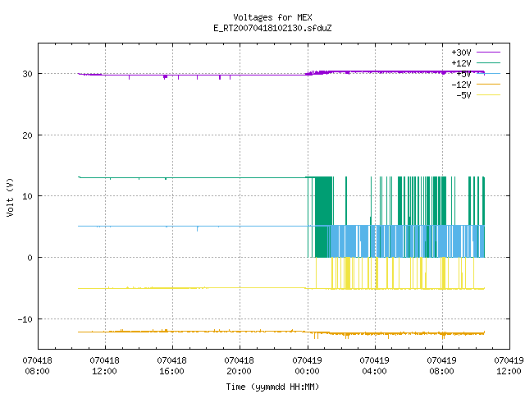Click the green +12V legend line sample
This screenshot has width=525, height=394.
click(x=488, y=62)
